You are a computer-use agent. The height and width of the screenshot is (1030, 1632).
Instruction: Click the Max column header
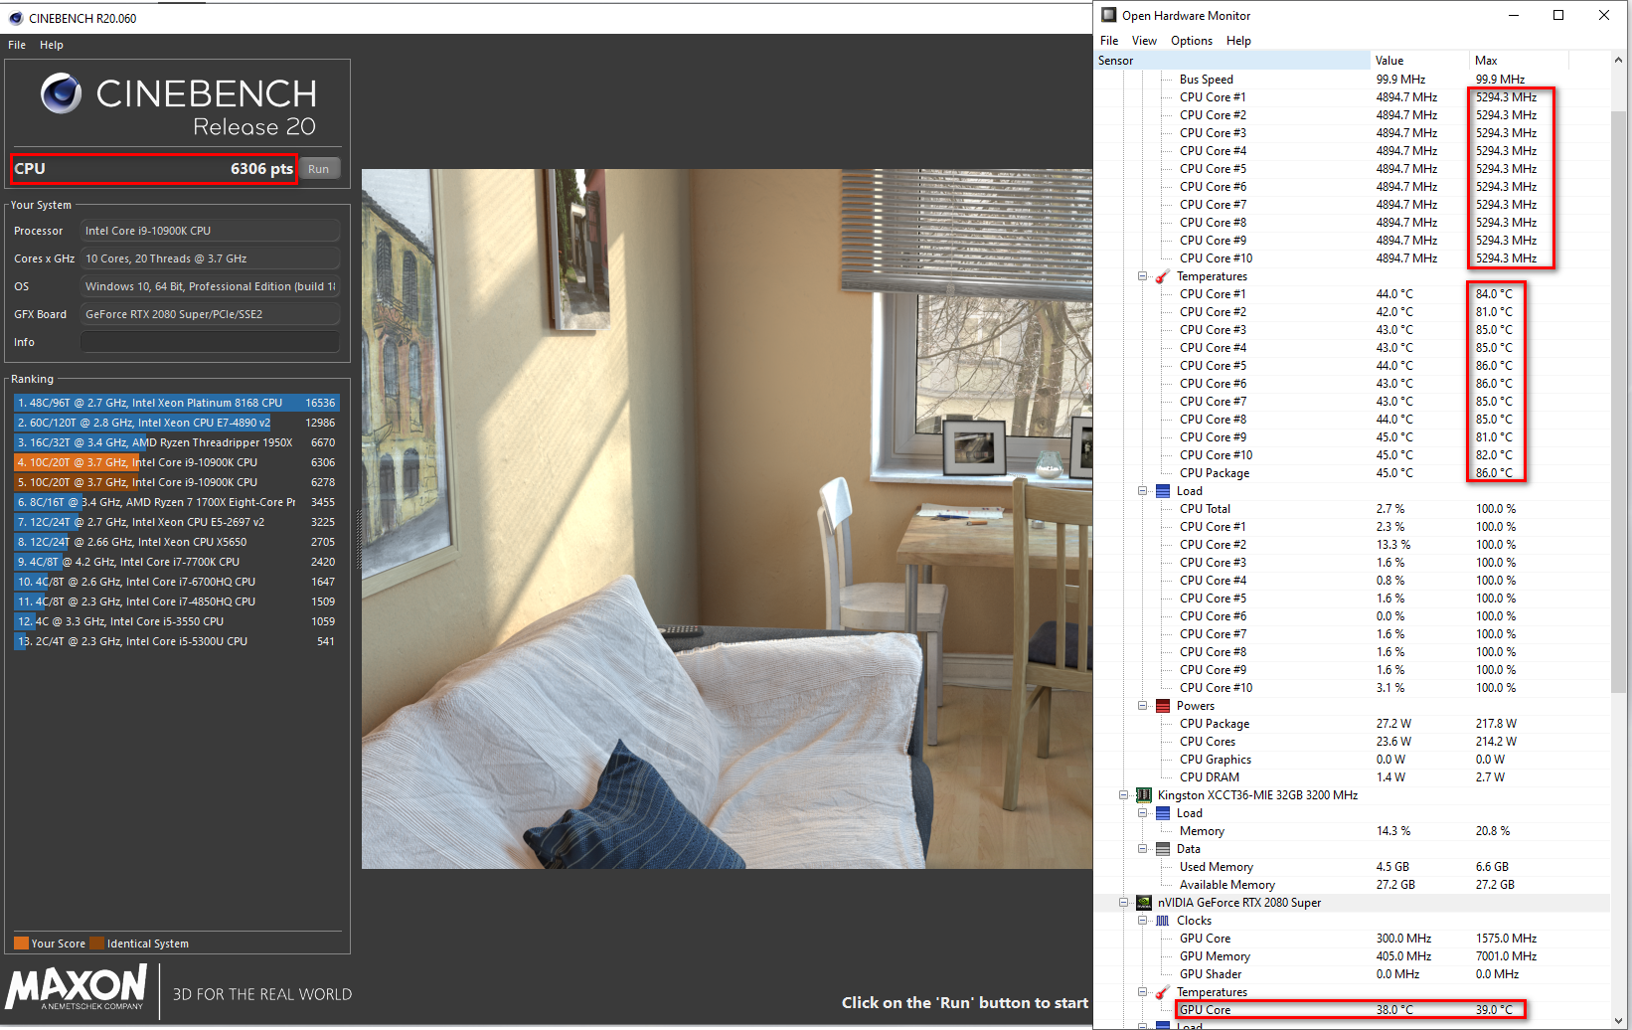(1519, 61)
